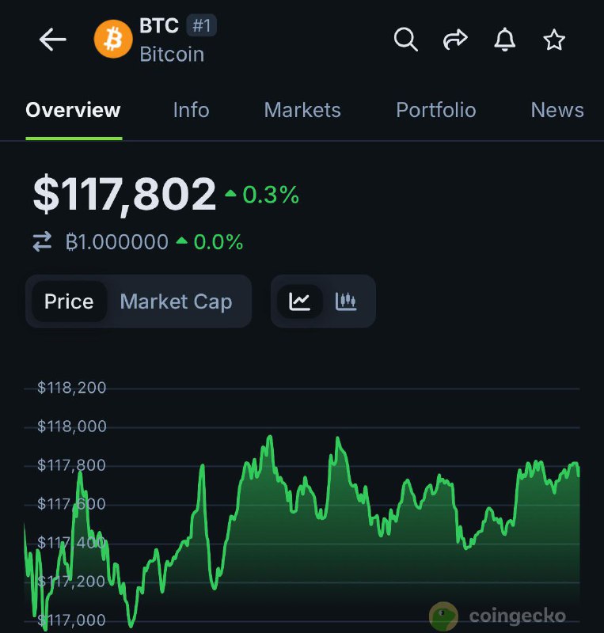This screenshot has height=633, width=604.
Task: Go back using the left arrow
Action: click(x=52, y=40)
